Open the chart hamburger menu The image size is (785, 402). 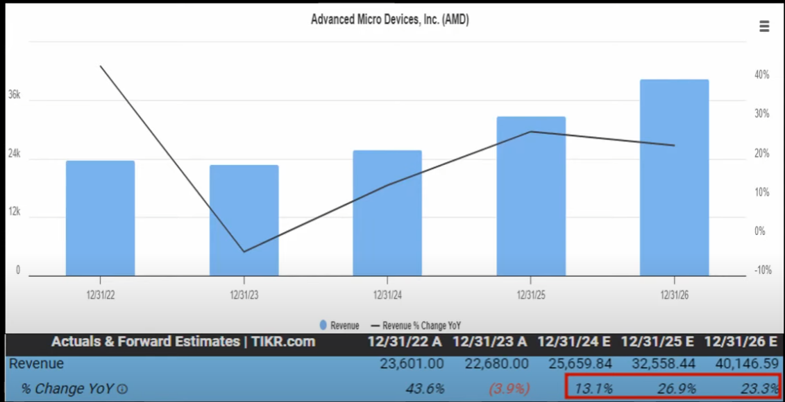tap(764, 26)
